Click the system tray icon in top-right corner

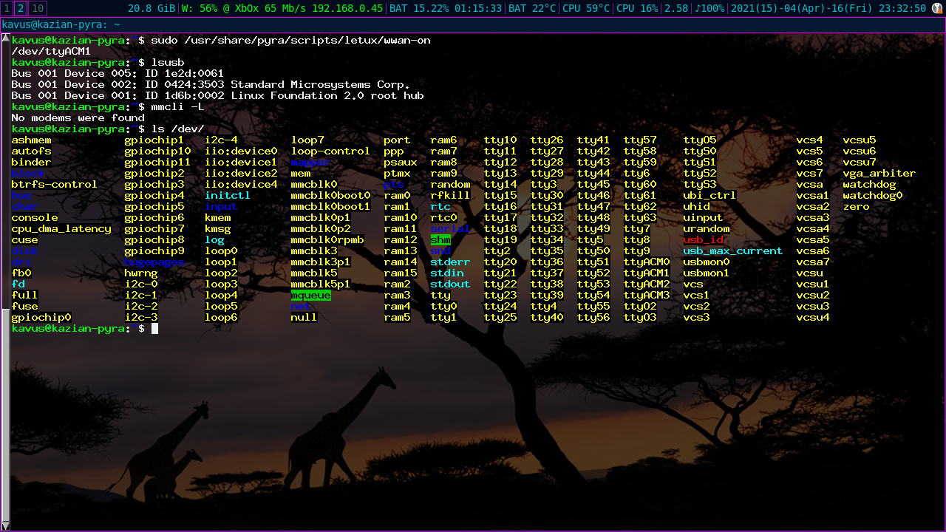(x=937, y=8)
